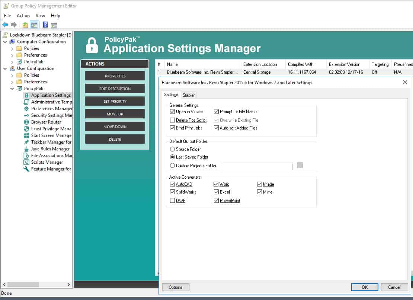The width and height of the screenshot is (413, 300).
Task: Click the Help question mark toolbar icon
Action: (45, 25)
